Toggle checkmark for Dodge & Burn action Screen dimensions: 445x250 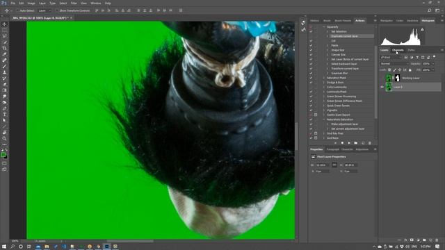(311, 83)
